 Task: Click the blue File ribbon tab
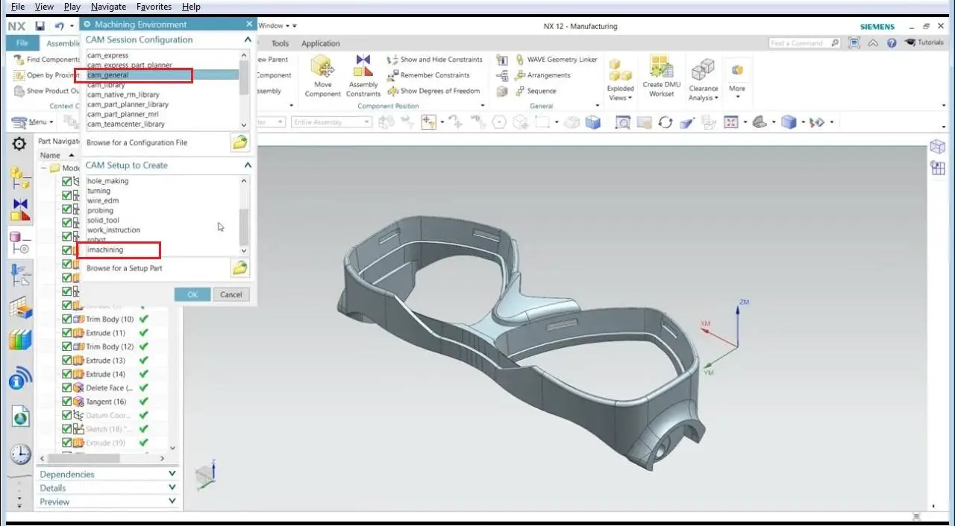coord(22,43)
